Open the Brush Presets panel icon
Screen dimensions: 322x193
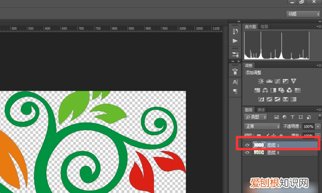[235, 54]
